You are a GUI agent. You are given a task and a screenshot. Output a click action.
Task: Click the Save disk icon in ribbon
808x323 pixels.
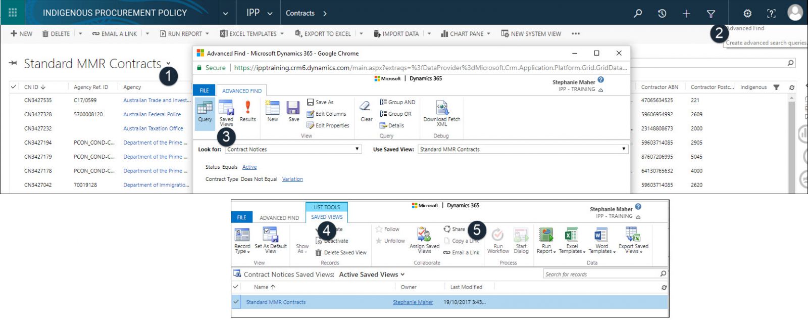[293, 111]
